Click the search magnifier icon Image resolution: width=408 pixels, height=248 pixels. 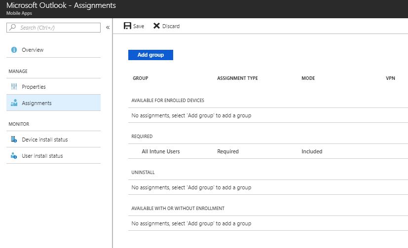point(12,27)
